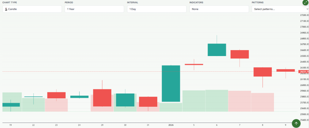Click the green candle for date 30

tap(125, 100)
